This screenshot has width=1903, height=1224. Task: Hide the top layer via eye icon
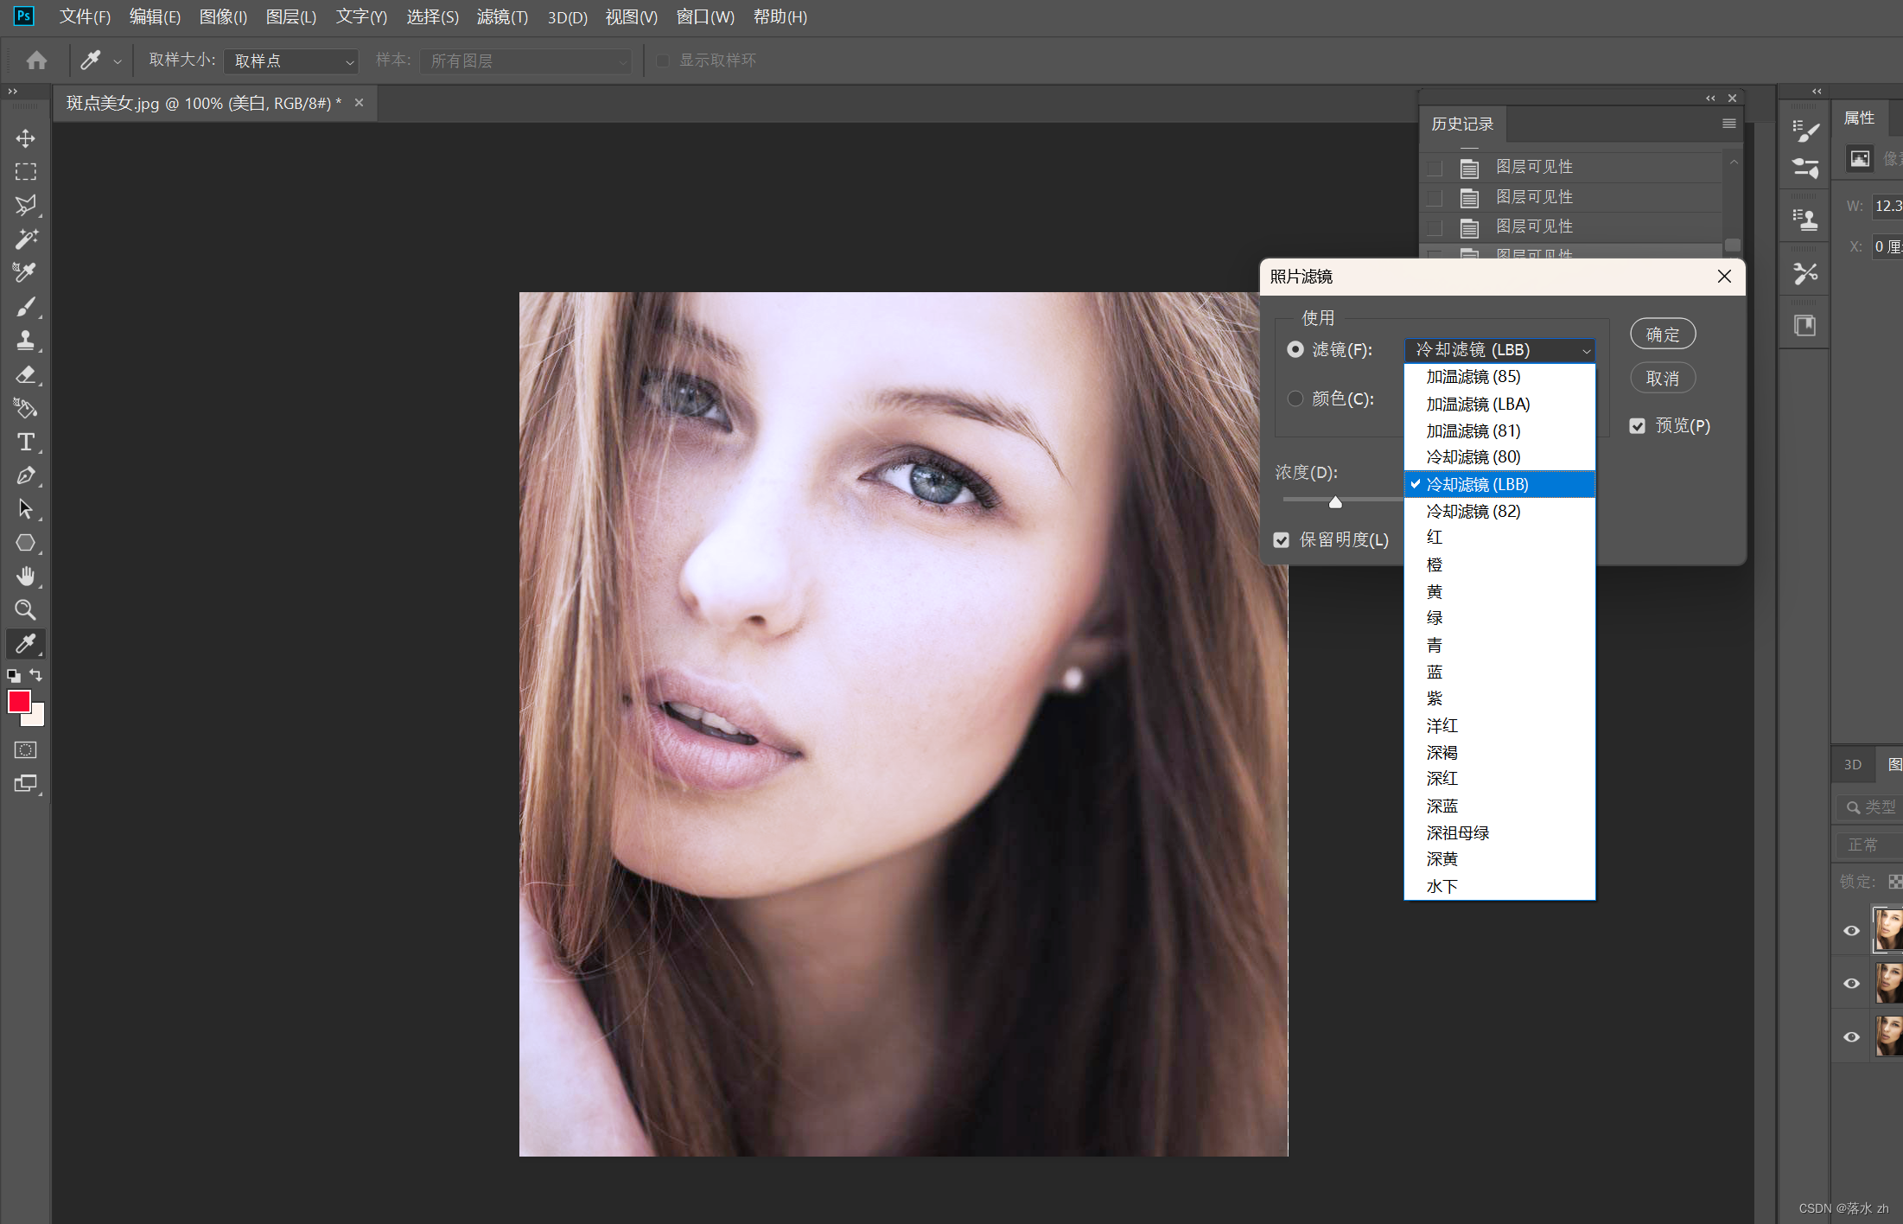coord(1851,931)
